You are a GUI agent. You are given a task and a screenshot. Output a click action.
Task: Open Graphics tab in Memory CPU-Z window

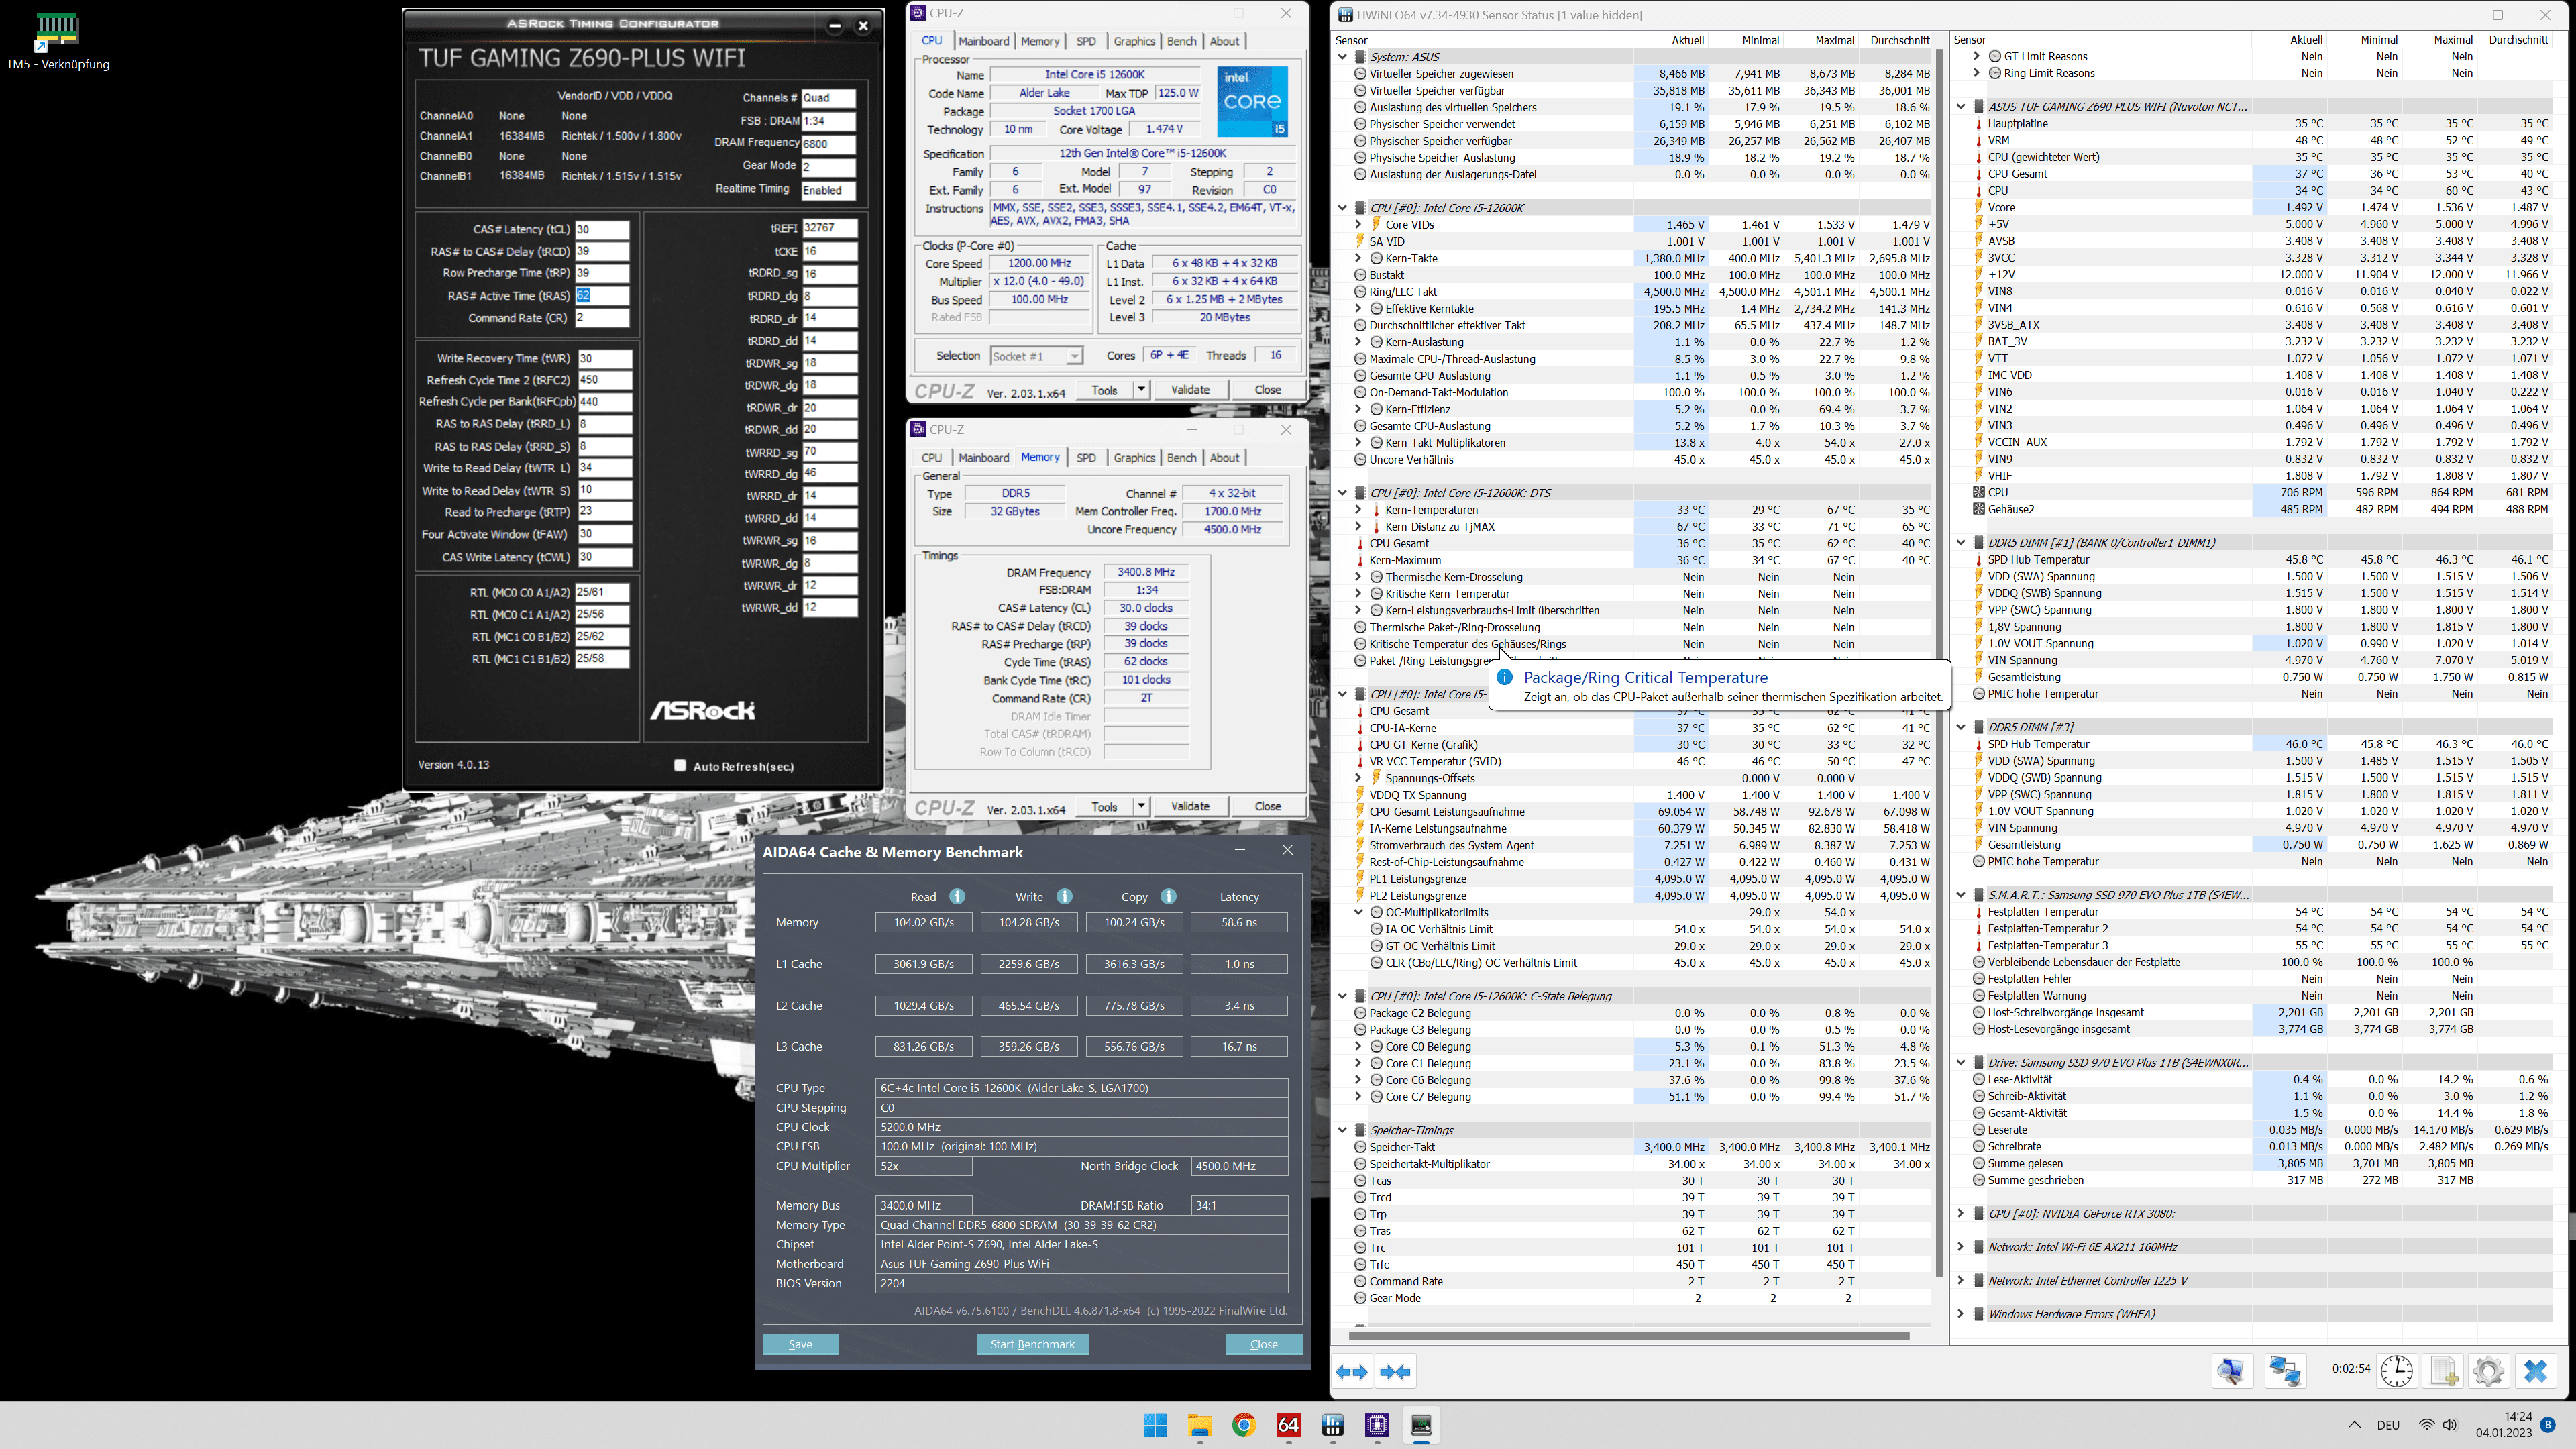(1134, 458)
